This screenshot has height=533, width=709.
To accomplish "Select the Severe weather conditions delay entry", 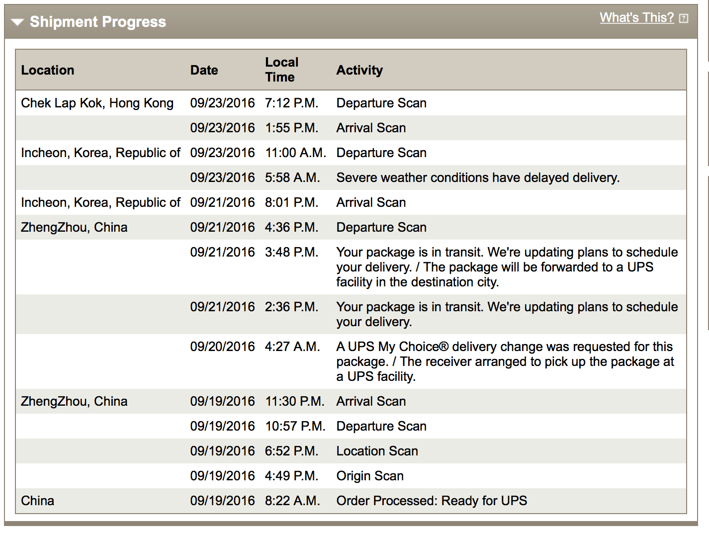I will (x=478, y=178).
